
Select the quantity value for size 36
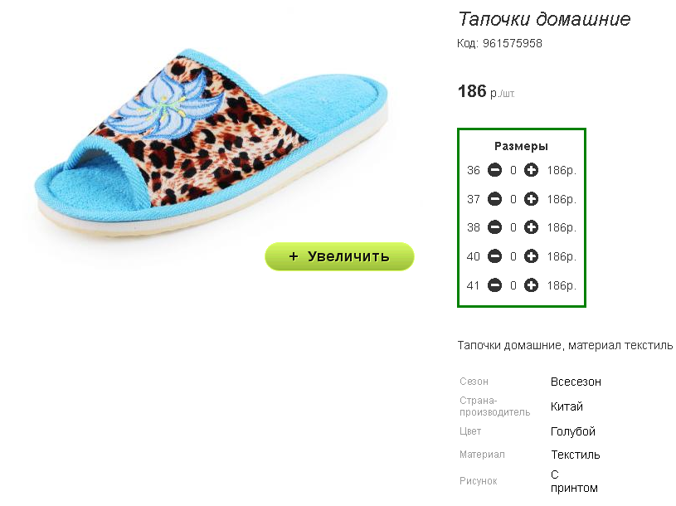coord(513,171)
